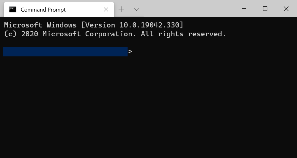Expand the profiles dropdown chevron
The width and height of the screenshot is (297, 158).
(137, 9)
